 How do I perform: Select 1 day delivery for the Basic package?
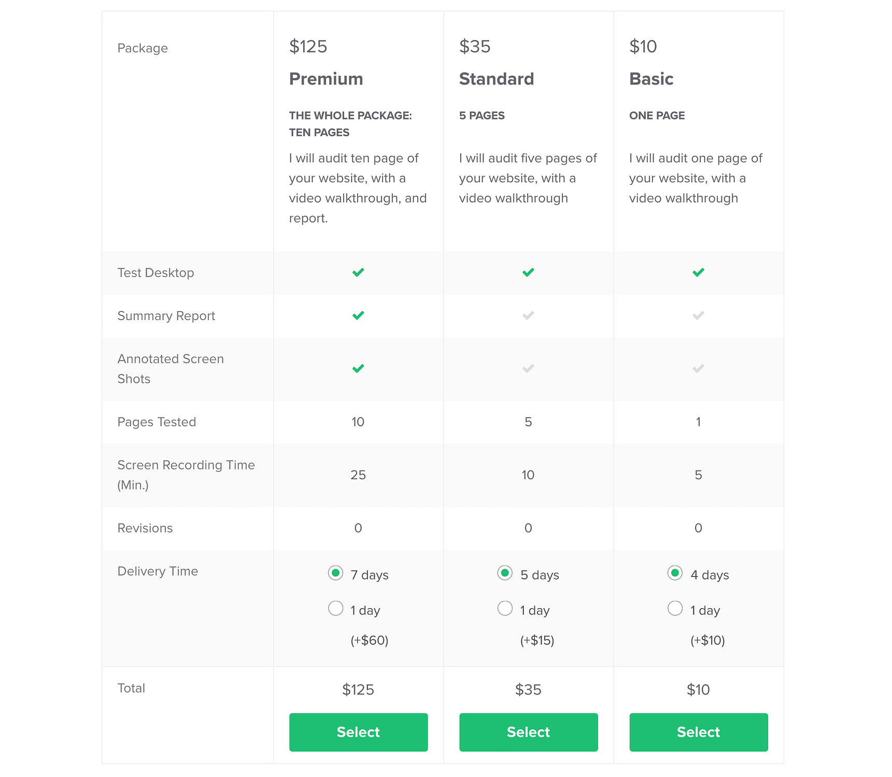pos(675,609)
